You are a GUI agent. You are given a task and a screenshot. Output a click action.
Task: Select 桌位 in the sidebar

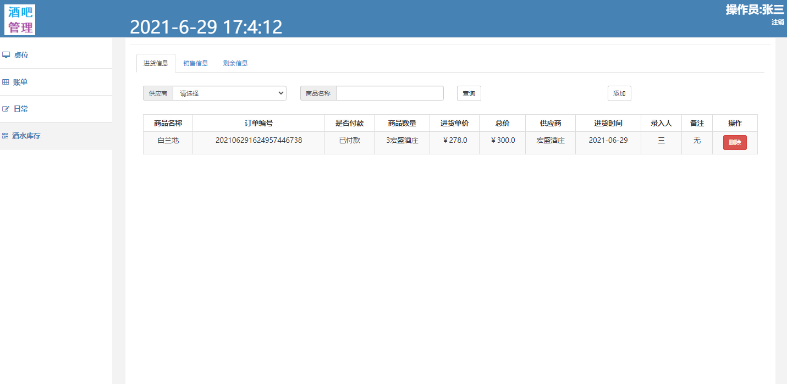21,54
